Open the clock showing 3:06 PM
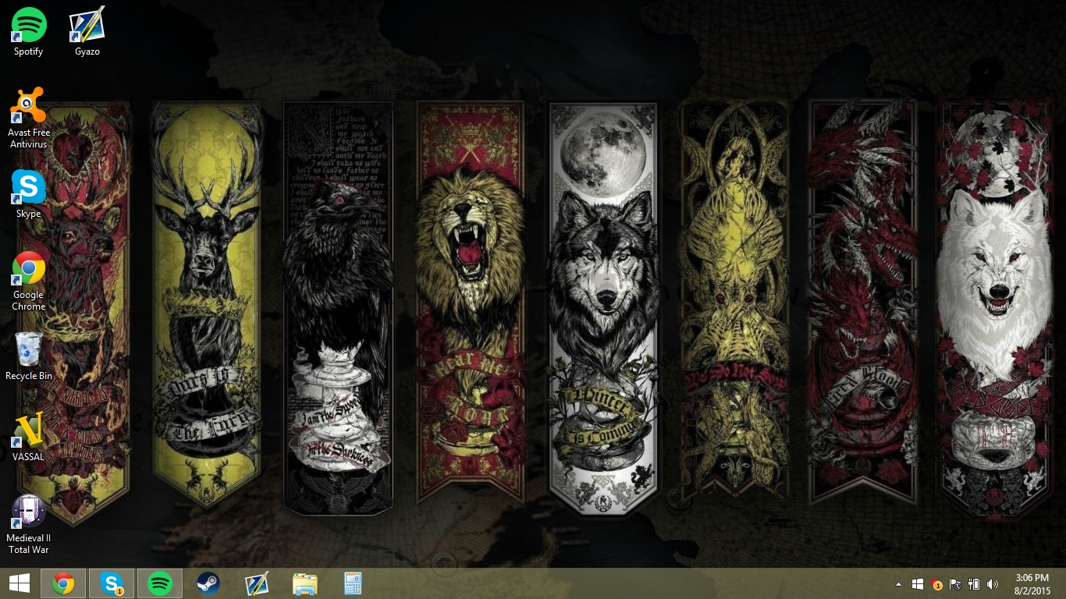1066x599 pixels. click(x=1033, y=583)
